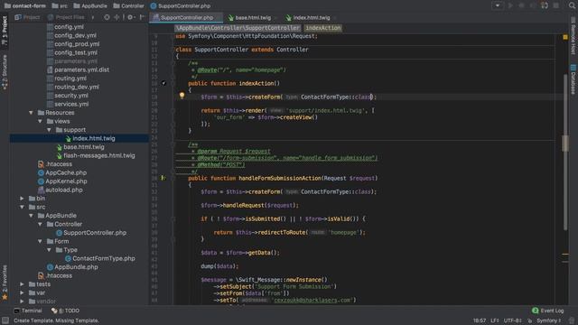Open the TODO tool window

click(66, 311)
